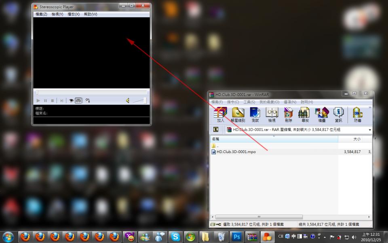Launch the 精靈 (Wizard) toolbar icon

pos(322,115)
